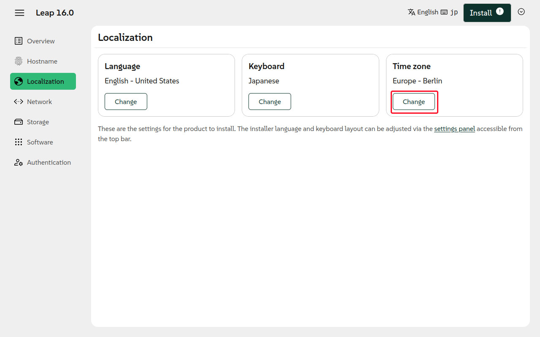Click the Europe - Berlin time zone text

417,81
